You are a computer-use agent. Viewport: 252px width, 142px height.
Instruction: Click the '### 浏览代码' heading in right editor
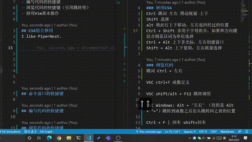(160, 65)
